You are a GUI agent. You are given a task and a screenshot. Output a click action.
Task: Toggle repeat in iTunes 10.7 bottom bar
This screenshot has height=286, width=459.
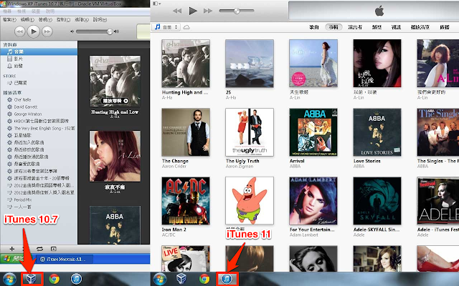[x=39, y=249]
